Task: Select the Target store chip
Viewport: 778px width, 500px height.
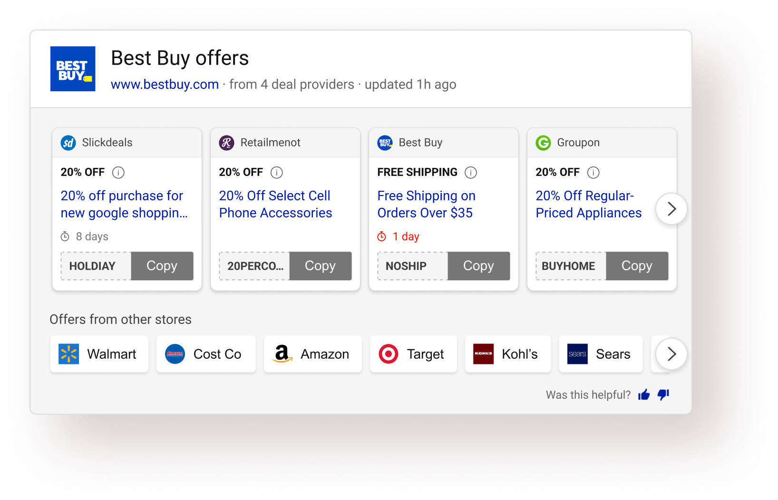Action: click(413, 354)
